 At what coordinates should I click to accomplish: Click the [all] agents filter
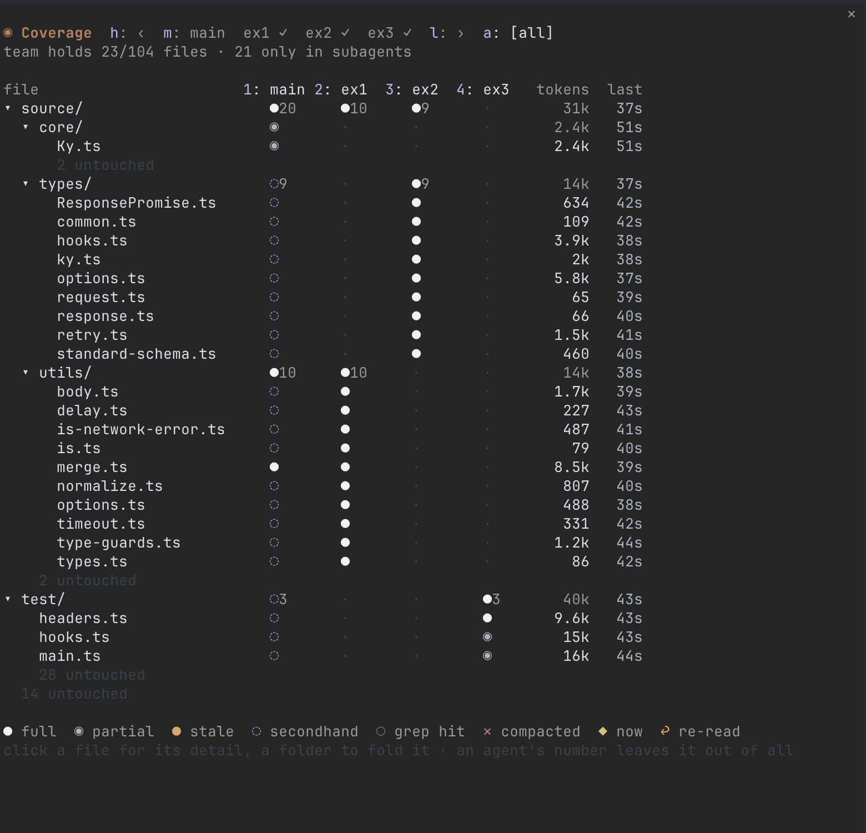531,33
